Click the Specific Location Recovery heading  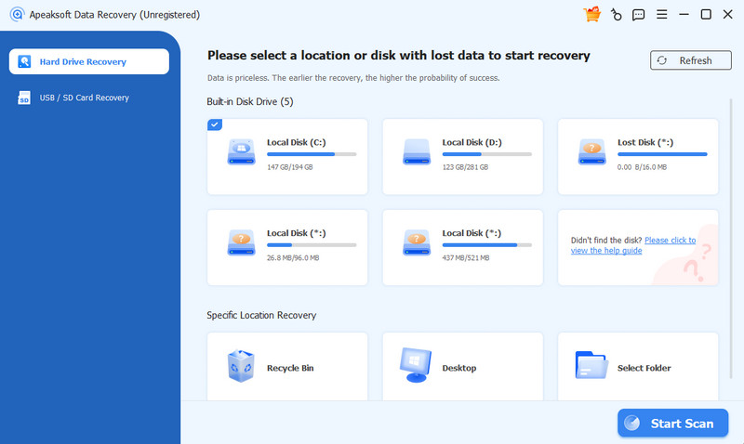pos(261,316)
